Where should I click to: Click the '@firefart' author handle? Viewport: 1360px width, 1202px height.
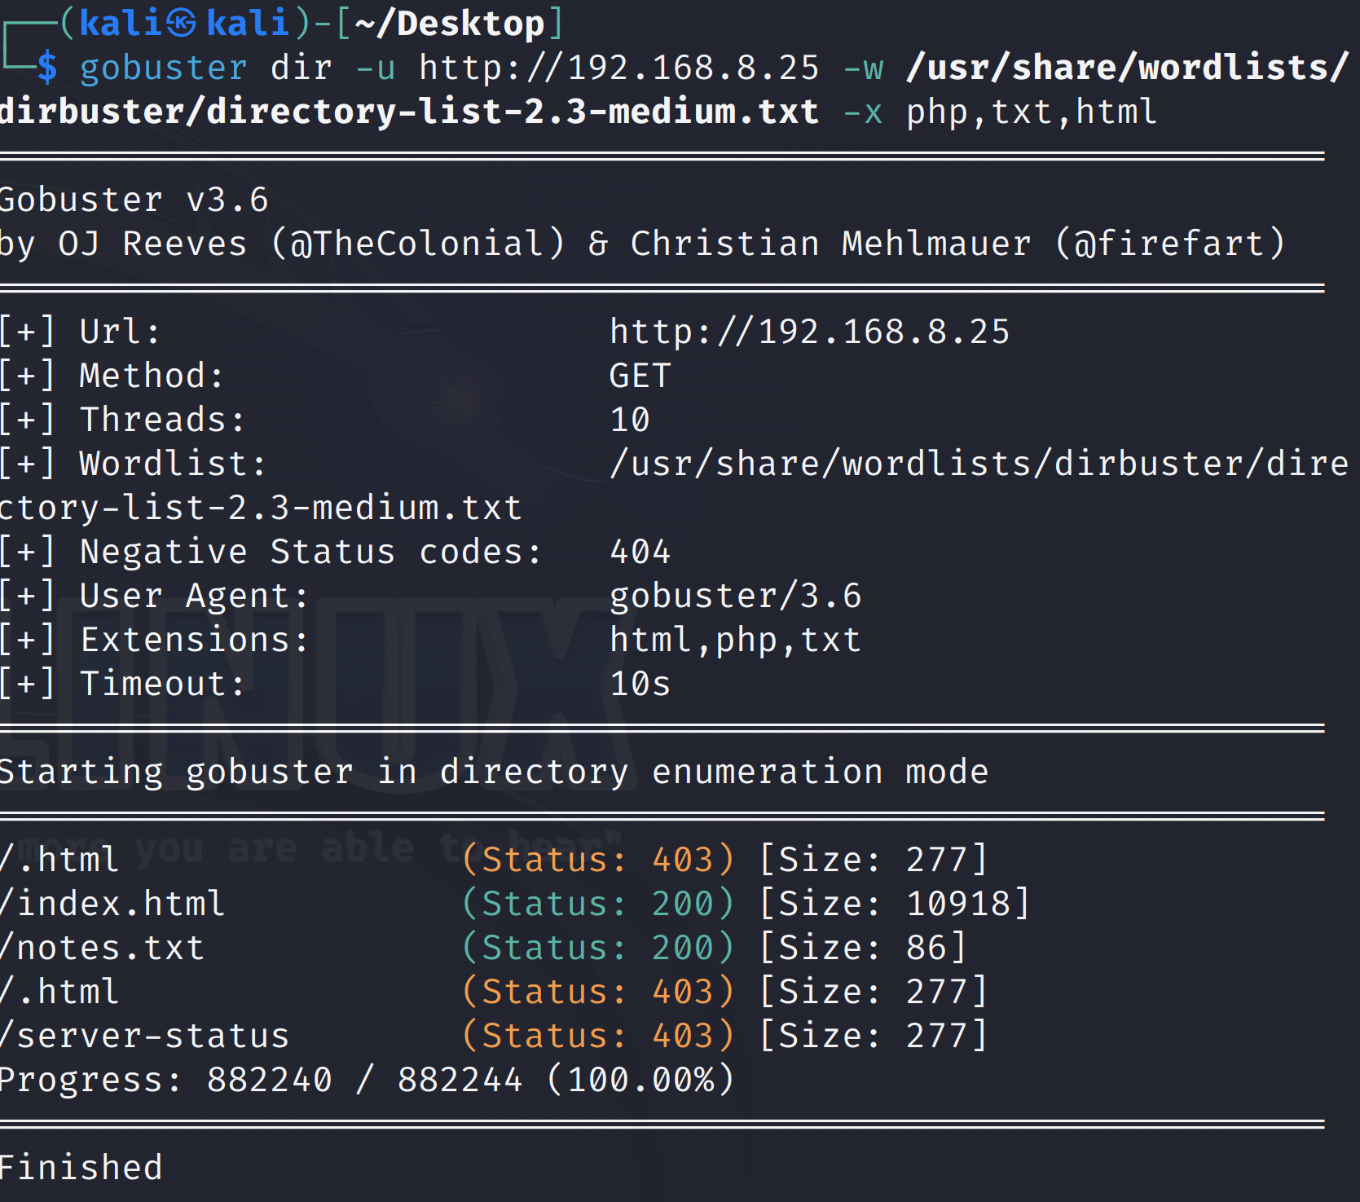(1170, 244)
